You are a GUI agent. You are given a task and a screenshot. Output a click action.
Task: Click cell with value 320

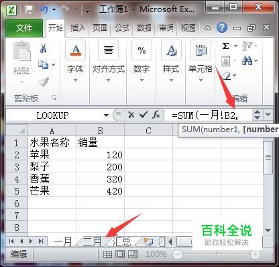[x=100, y=179]
